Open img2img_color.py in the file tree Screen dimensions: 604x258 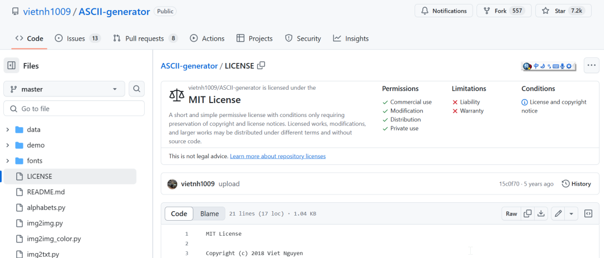click(x=54, y=239)
